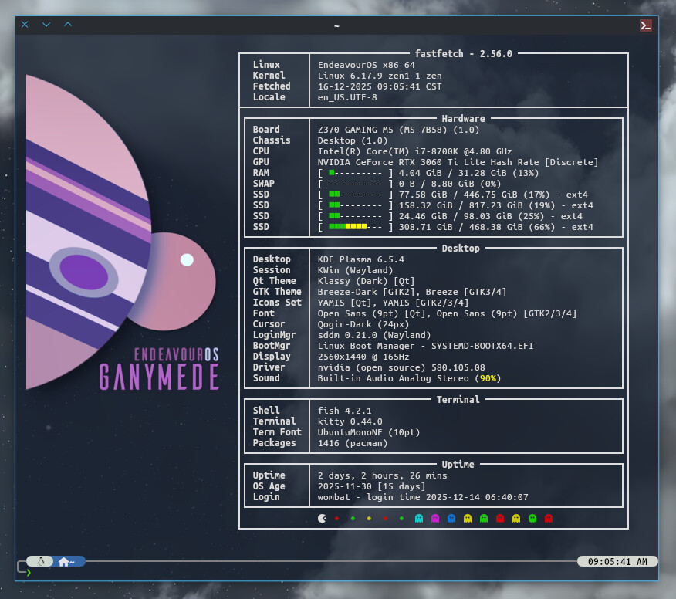Screen dimensions: 676x599
Task: Click the Linux penguin icon in the prompt
Action: tap(40, 561)
